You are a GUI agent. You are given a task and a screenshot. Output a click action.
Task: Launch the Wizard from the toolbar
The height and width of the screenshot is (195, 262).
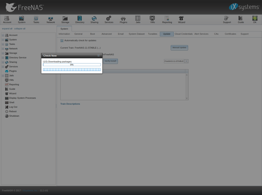pyautogui.click(x=181, y=20)
